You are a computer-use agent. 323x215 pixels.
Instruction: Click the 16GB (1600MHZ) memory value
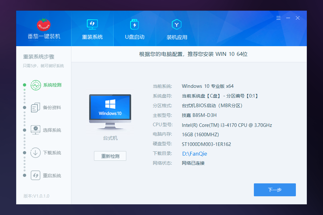[x=200, y=135]
